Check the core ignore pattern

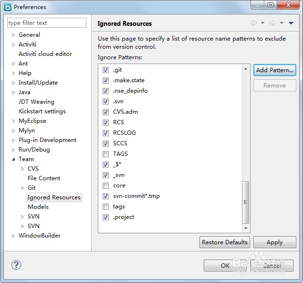[x=105, y=185]
